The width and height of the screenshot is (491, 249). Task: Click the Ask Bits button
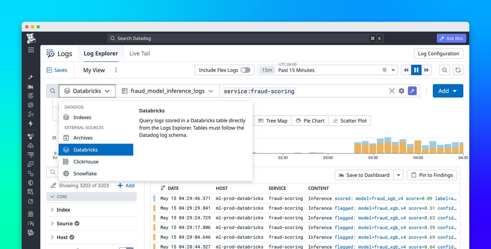(x=451, y=38)
